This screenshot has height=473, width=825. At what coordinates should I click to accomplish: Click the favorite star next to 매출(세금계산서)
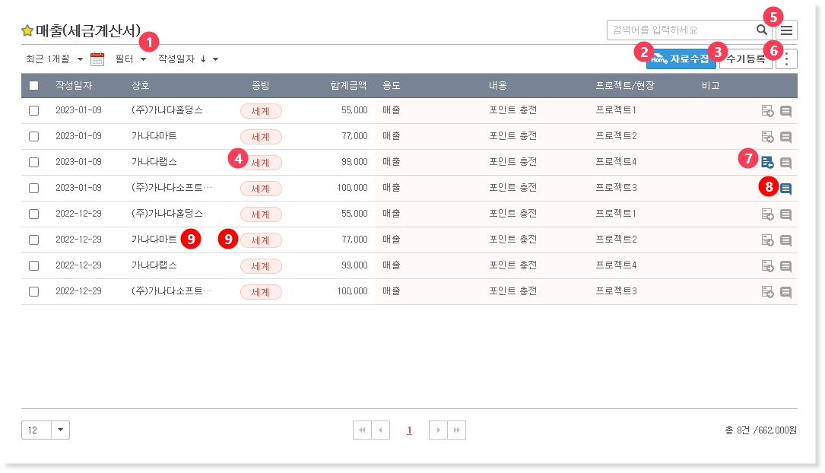click(27, 31)
